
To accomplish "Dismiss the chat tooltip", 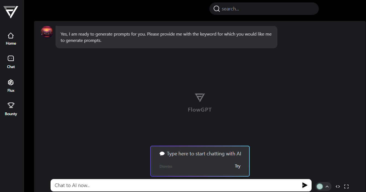I will (x=166, y=166).
